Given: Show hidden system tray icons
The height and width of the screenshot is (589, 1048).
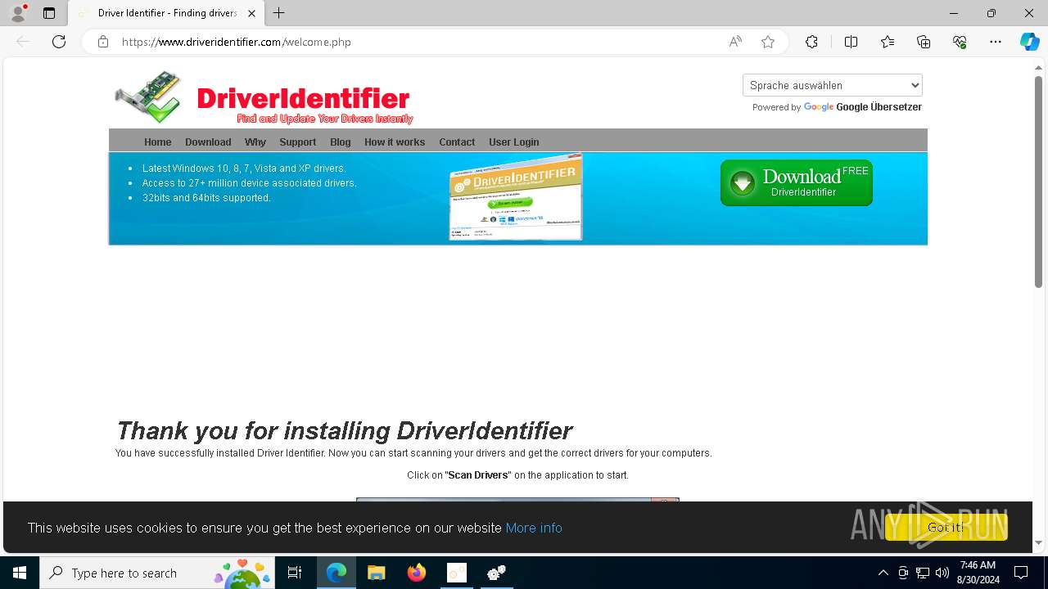Looking at the screenshot, I should [x=883, y=573].
